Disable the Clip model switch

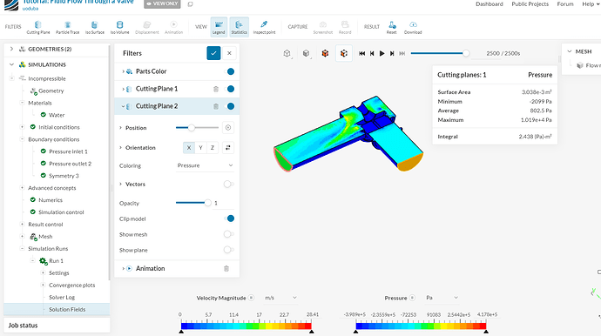tap(229, 218)
